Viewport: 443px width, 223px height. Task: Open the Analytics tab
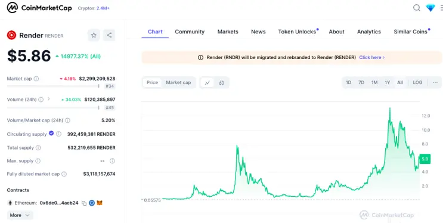click(x=368, y=32)
